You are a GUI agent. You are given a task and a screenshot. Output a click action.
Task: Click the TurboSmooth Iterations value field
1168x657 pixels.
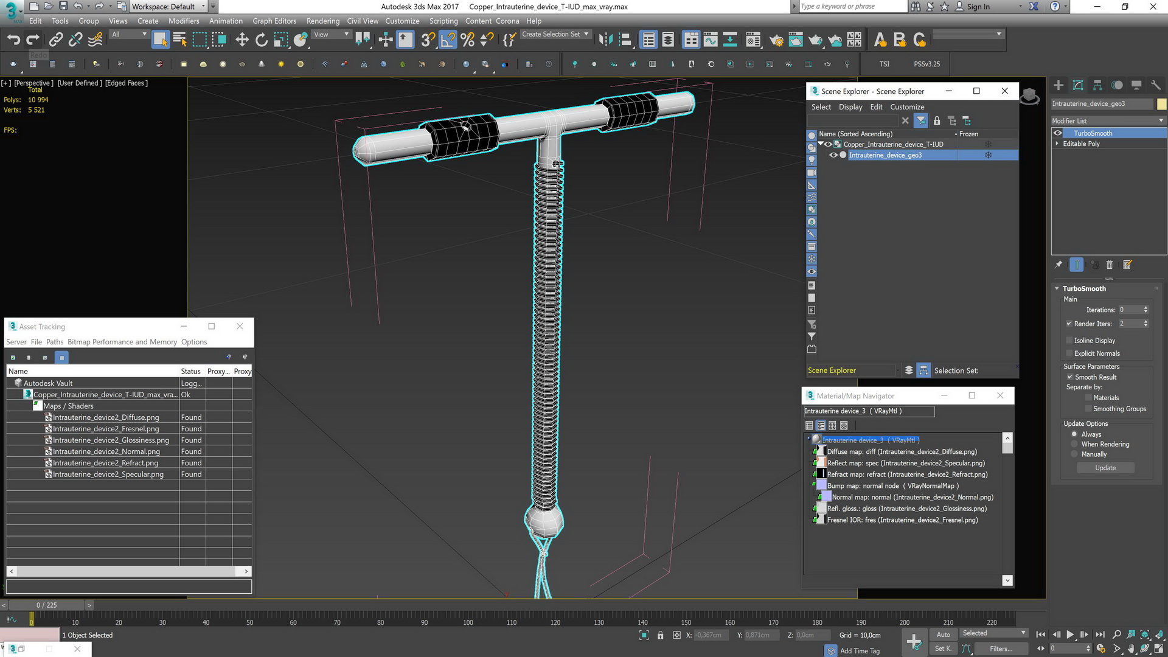[1130, 310]
